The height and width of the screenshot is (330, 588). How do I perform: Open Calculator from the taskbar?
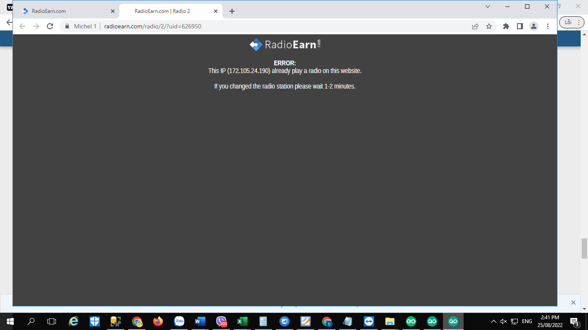[263, 321]
